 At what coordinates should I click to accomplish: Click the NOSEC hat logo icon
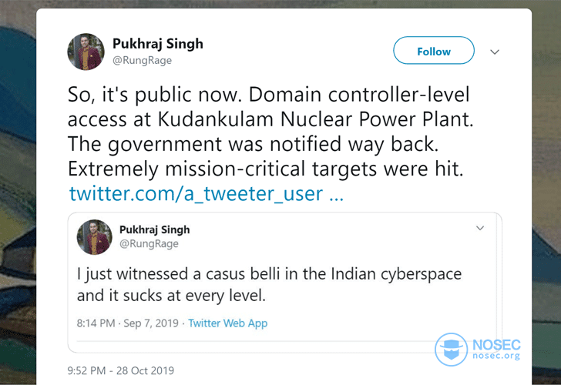(451, 350)
